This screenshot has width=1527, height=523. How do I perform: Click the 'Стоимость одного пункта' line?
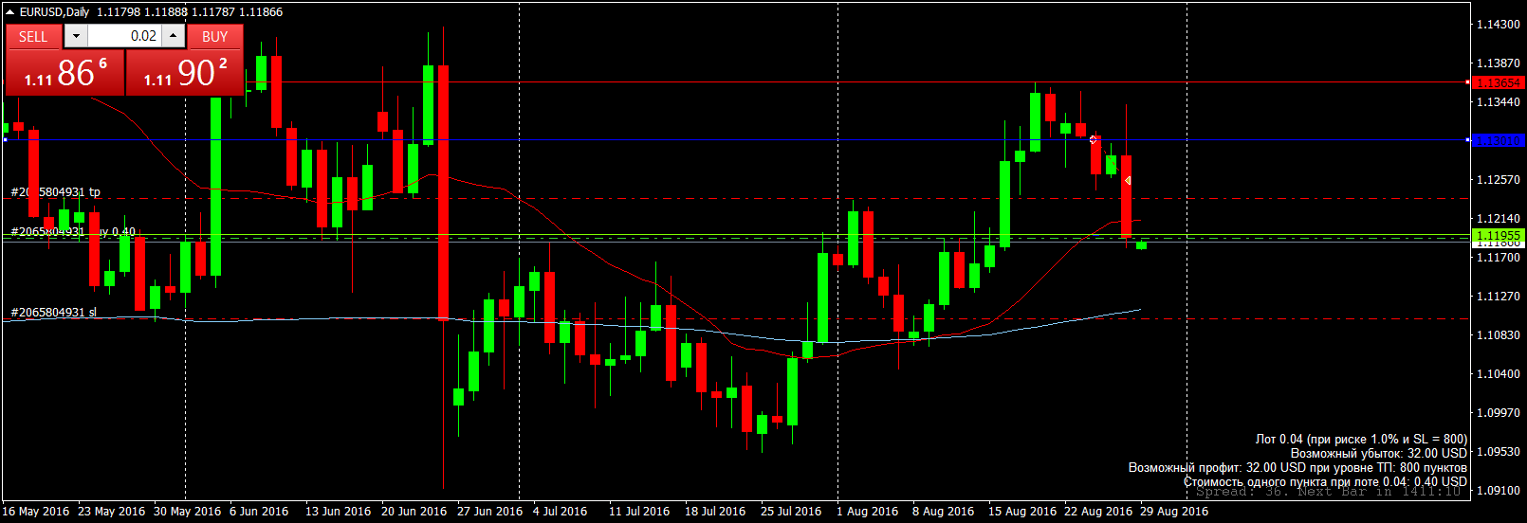tap(1325, 482)
